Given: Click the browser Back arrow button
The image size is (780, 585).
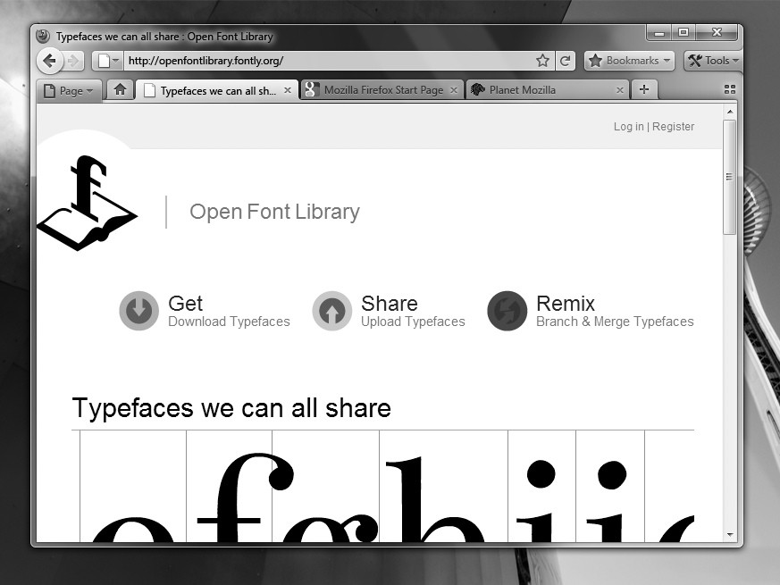Looking at the screenshot, I should 50,62.
